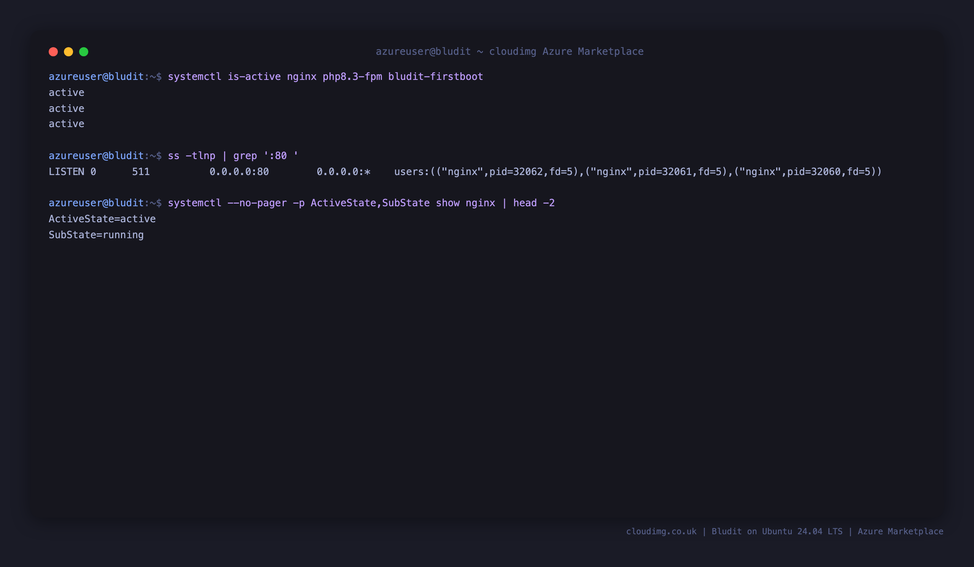Viewport: 974px width, 567px height.
Task: Click the 'cloudimg.co.uk' footer text
Action: tap(661, 532)
